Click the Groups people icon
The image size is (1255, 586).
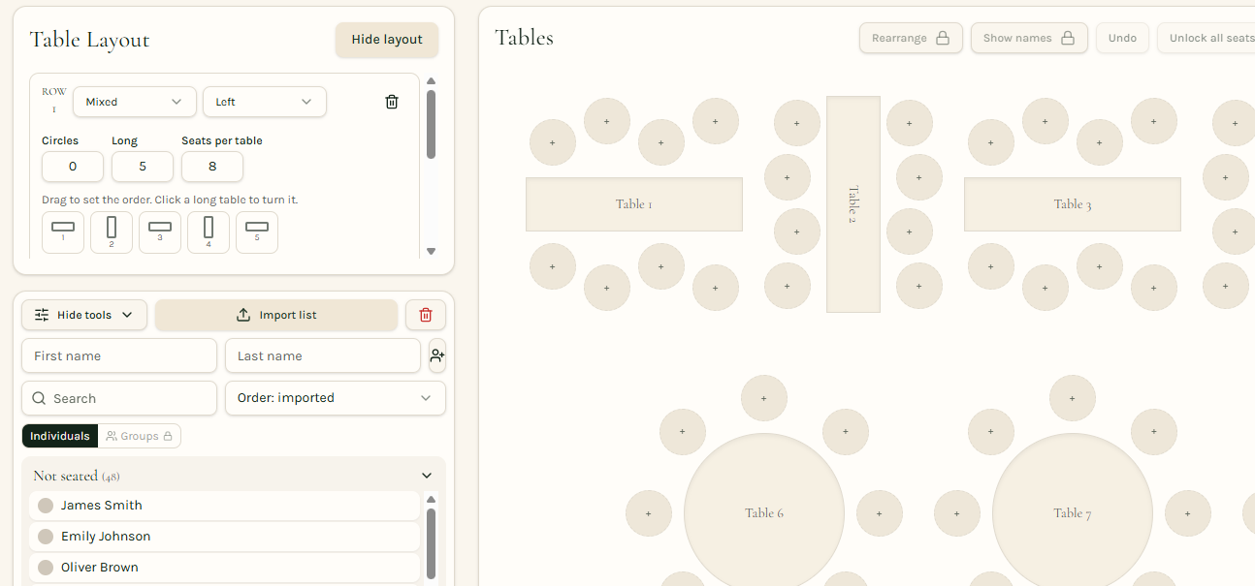click(112, 436)
